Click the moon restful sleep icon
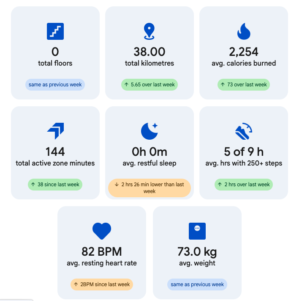This screenshot has height=301, width=302. point(150,131)
